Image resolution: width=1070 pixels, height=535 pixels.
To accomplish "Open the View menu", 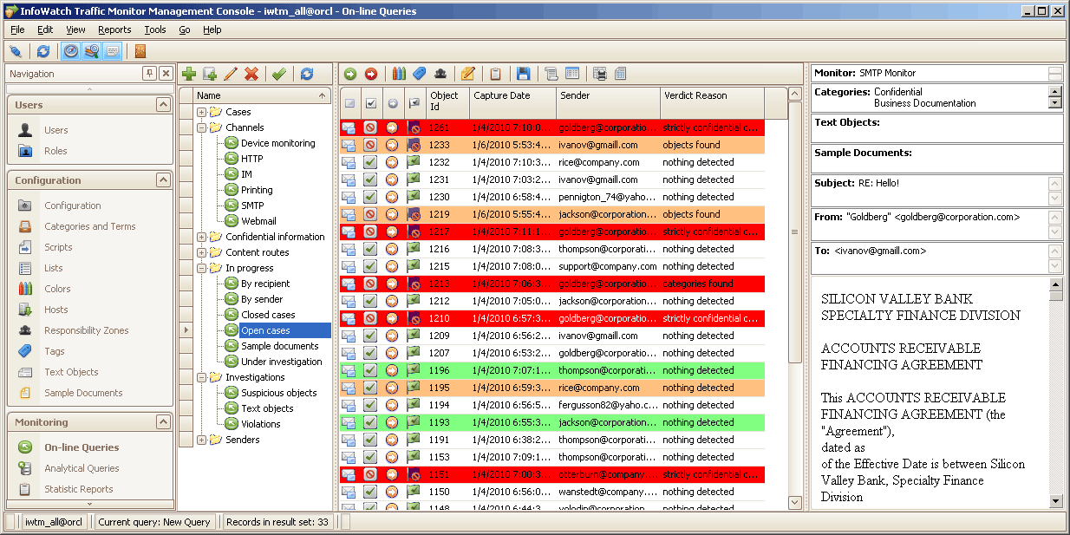I will tap(75, 29).
